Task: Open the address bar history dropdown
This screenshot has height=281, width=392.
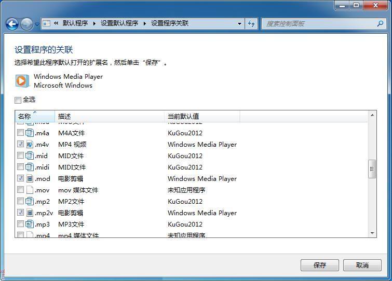Action: click(x=239, y=23)
